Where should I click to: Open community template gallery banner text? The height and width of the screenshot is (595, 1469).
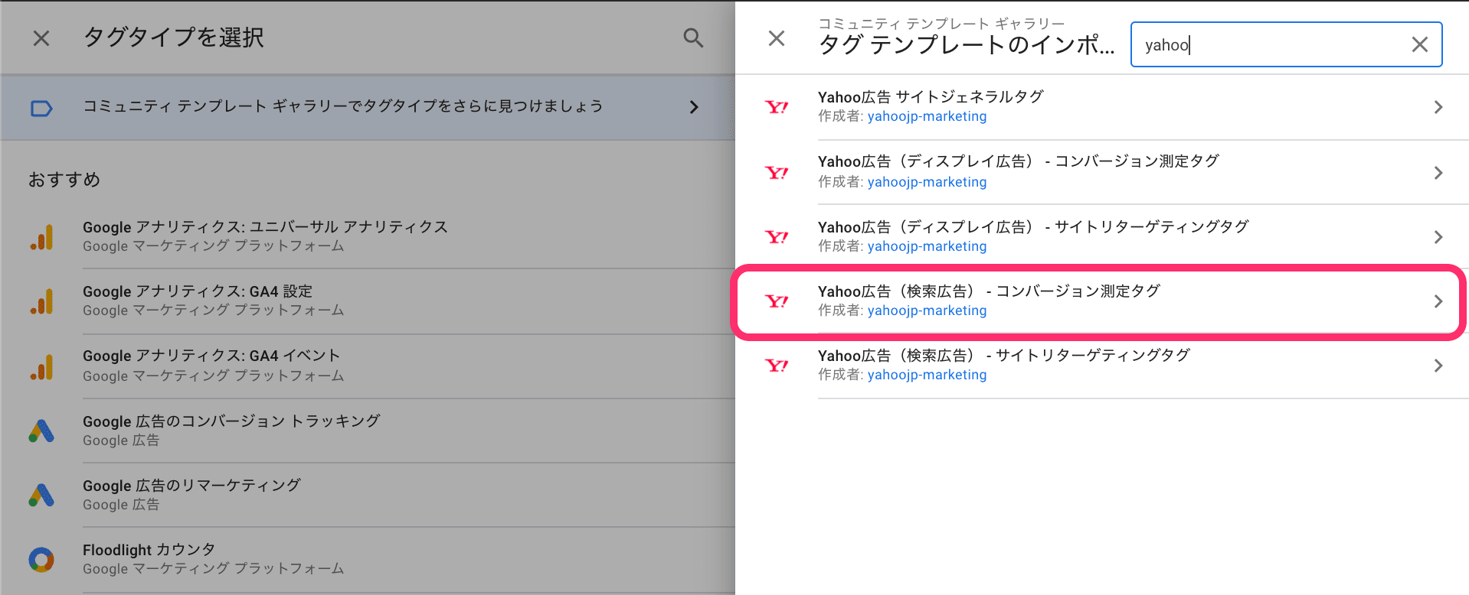[x=342, y=106]
